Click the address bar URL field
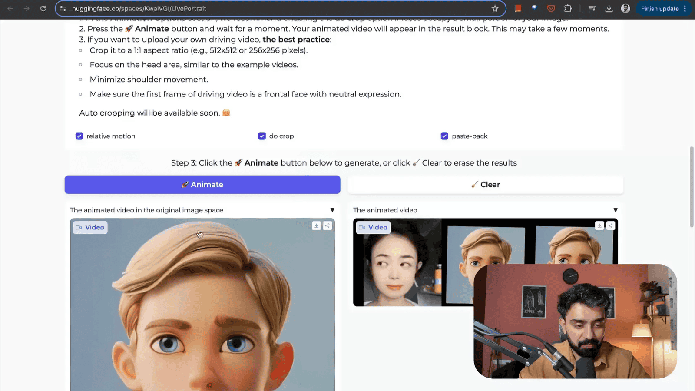Screen dimensions: 695x391 coord(174,8)
